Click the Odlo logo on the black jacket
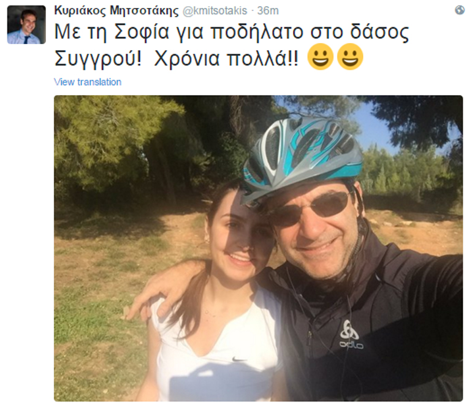472x407 pixels. click(351, 334)
